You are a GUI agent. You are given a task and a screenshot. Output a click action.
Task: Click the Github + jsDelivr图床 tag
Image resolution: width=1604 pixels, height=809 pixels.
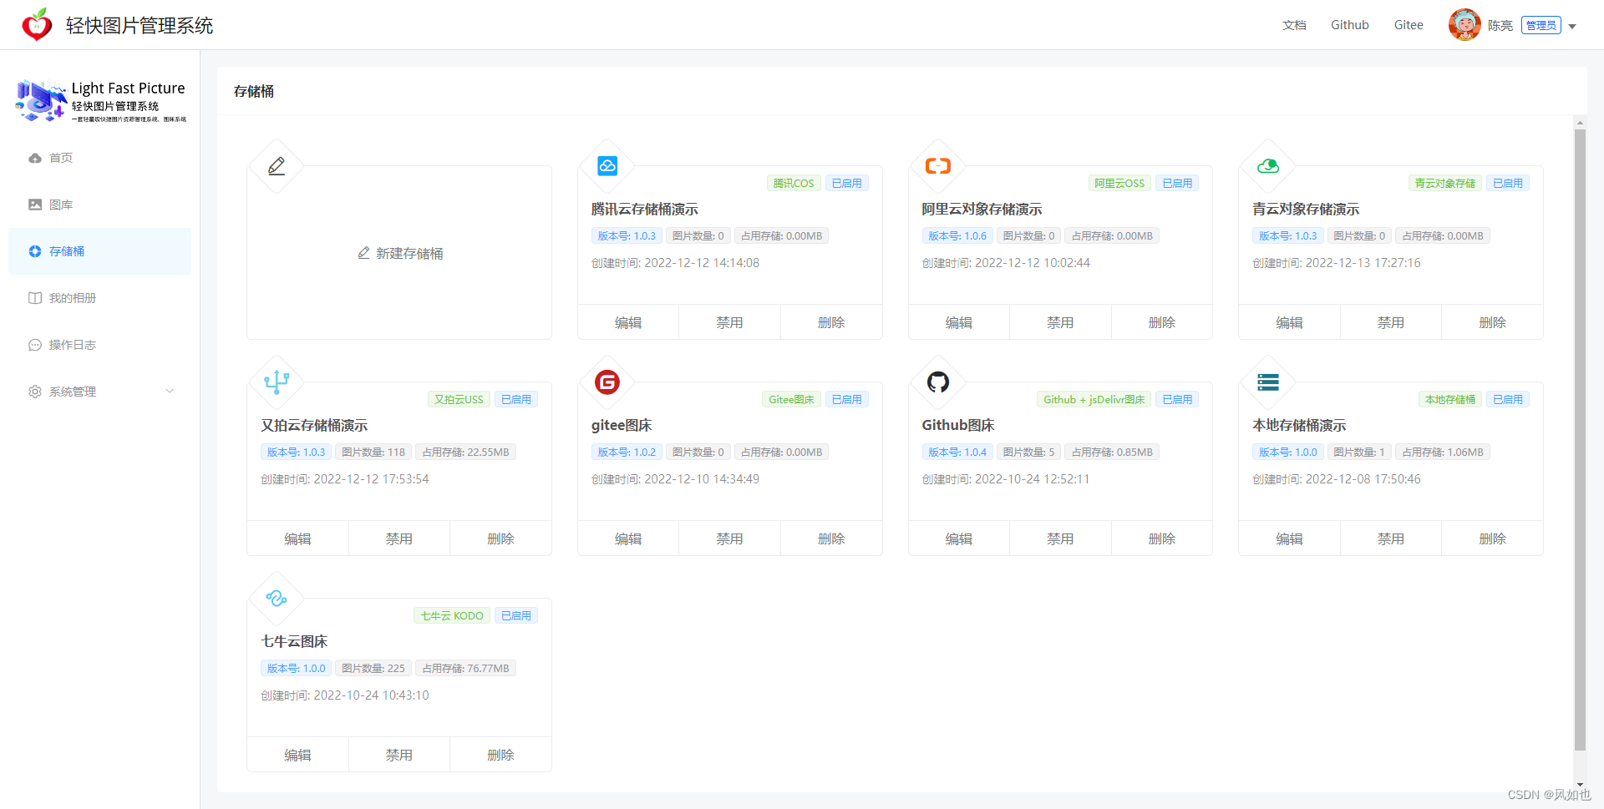click(1094, 399)
